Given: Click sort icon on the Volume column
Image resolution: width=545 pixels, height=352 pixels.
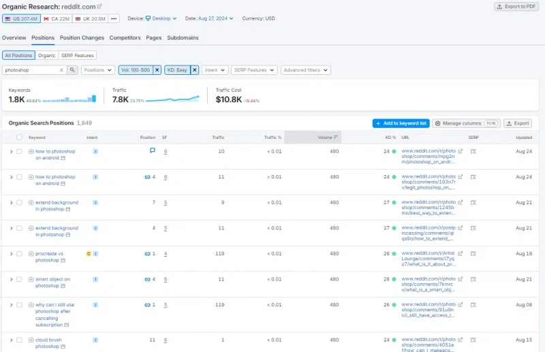Looking at the screenshot, I should click(336, 138).
